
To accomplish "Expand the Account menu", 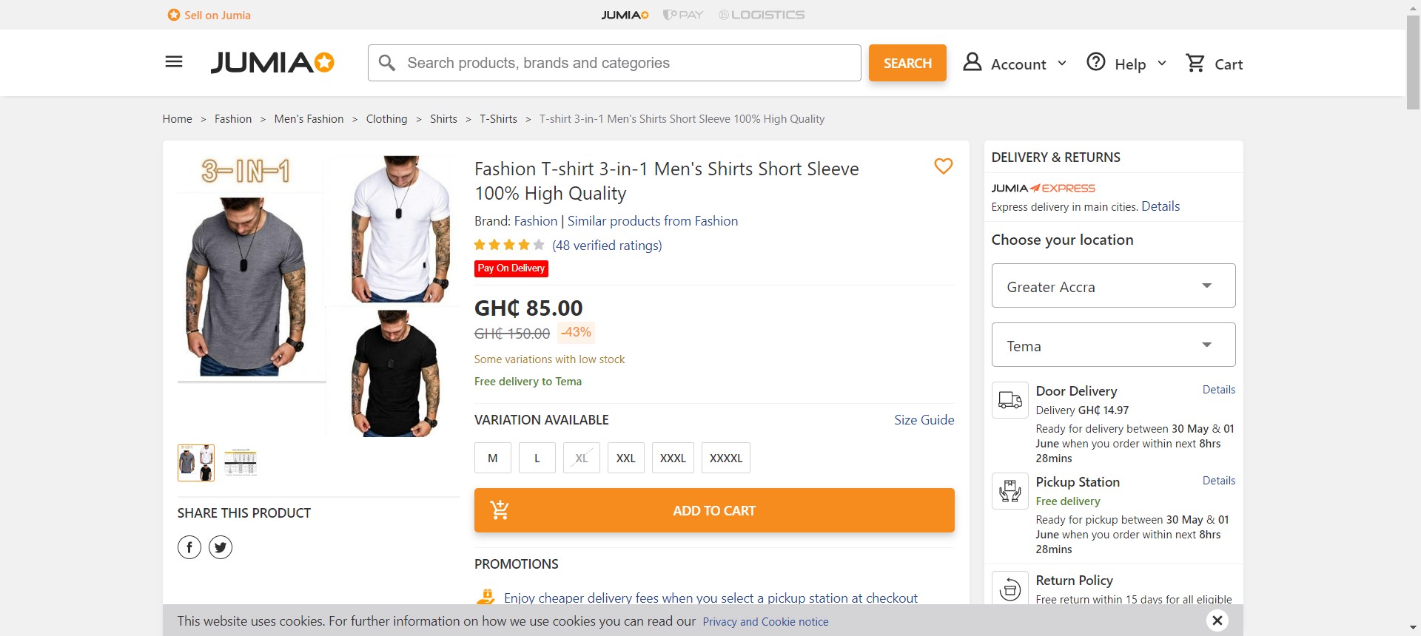I will click(1015, 64).
